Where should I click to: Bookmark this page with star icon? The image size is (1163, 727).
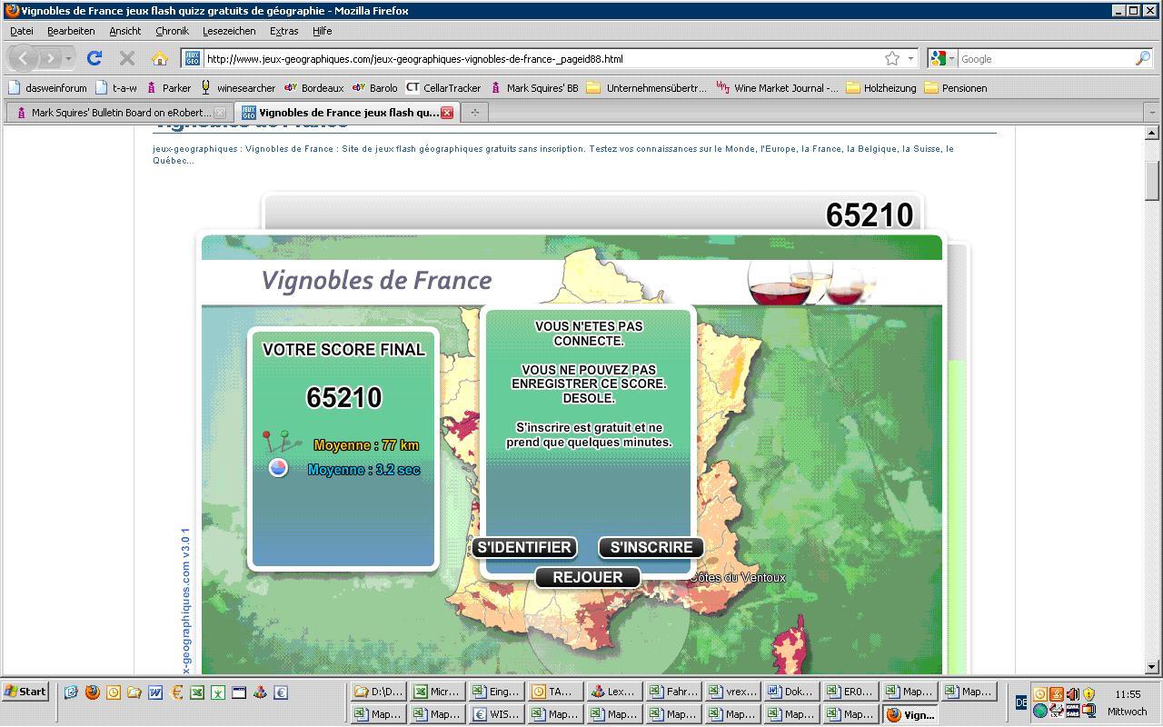click(x=892, y=59)
